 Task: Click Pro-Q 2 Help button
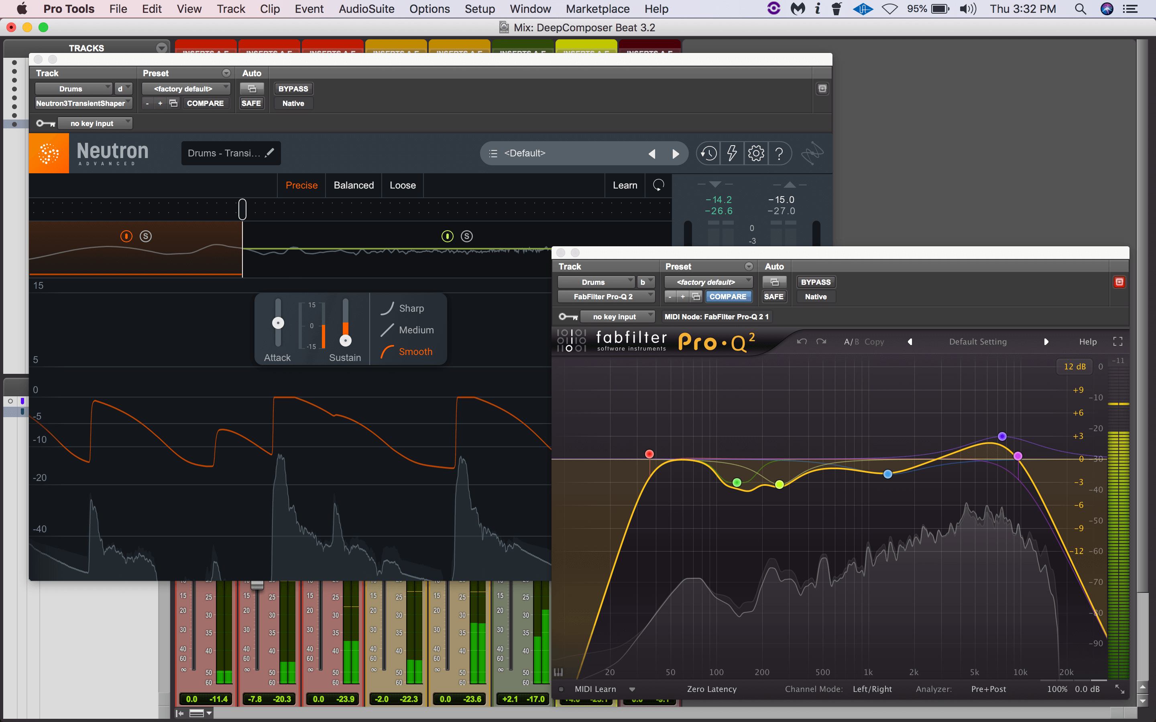(x=1088, y=341)
